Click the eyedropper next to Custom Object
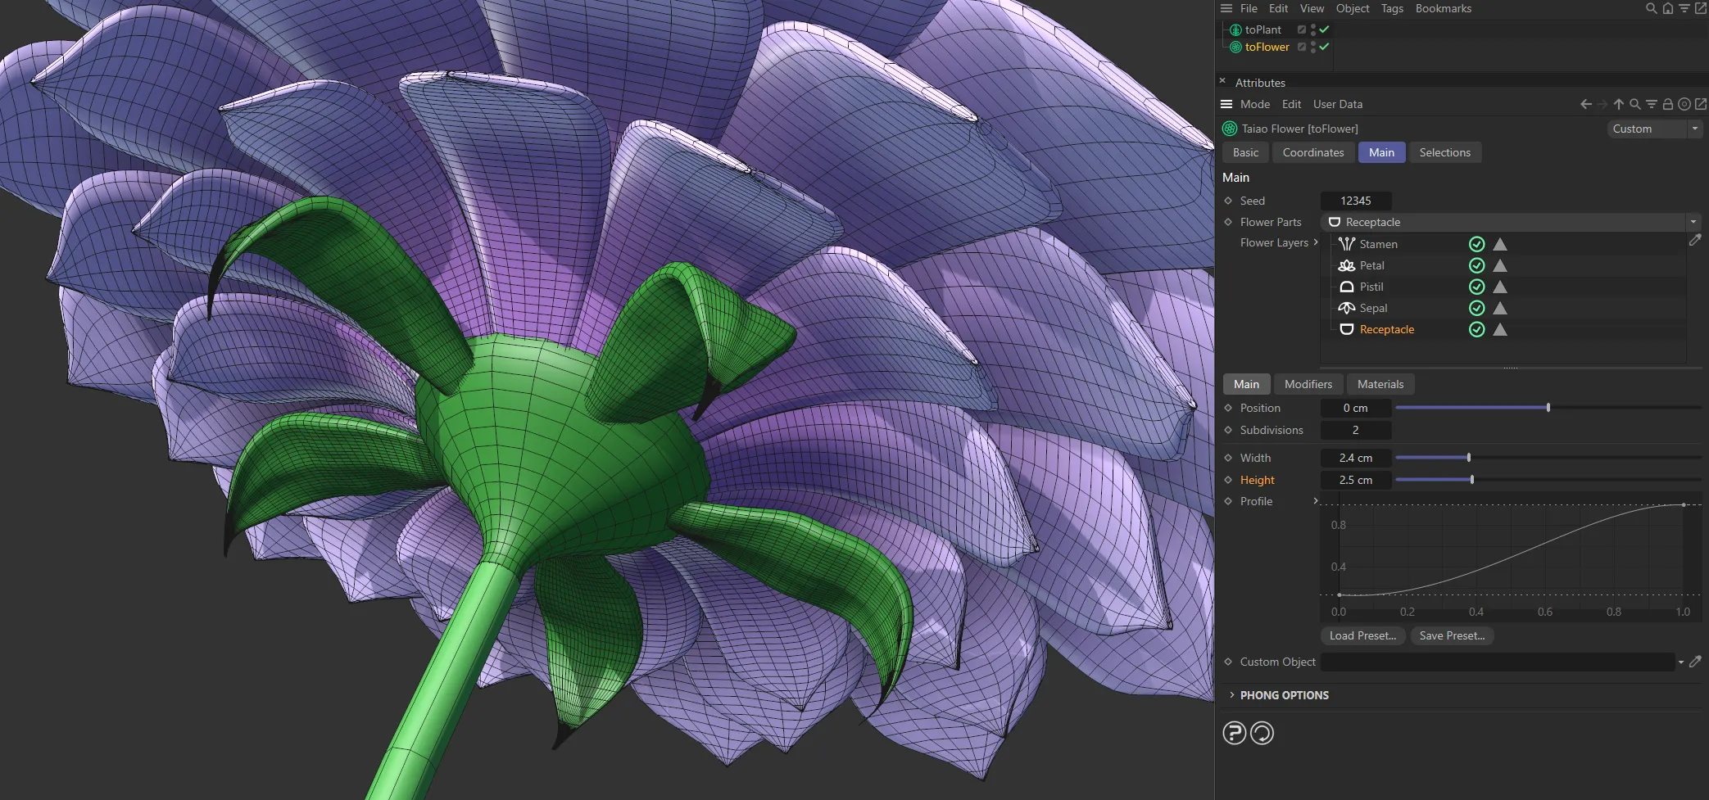Viewport: 1709px width, 800px height. coord(1696,662)
